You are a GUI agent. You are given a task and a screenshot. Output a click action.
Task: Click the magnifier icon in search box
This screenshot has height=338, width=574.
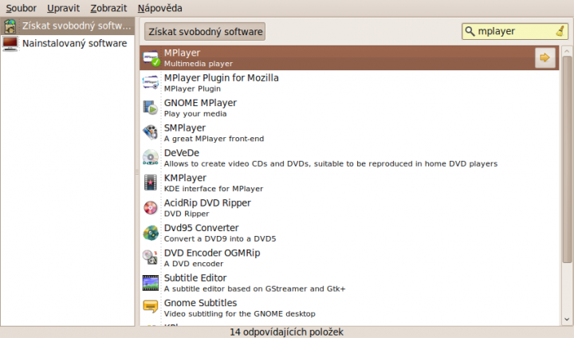coord(470,32)
